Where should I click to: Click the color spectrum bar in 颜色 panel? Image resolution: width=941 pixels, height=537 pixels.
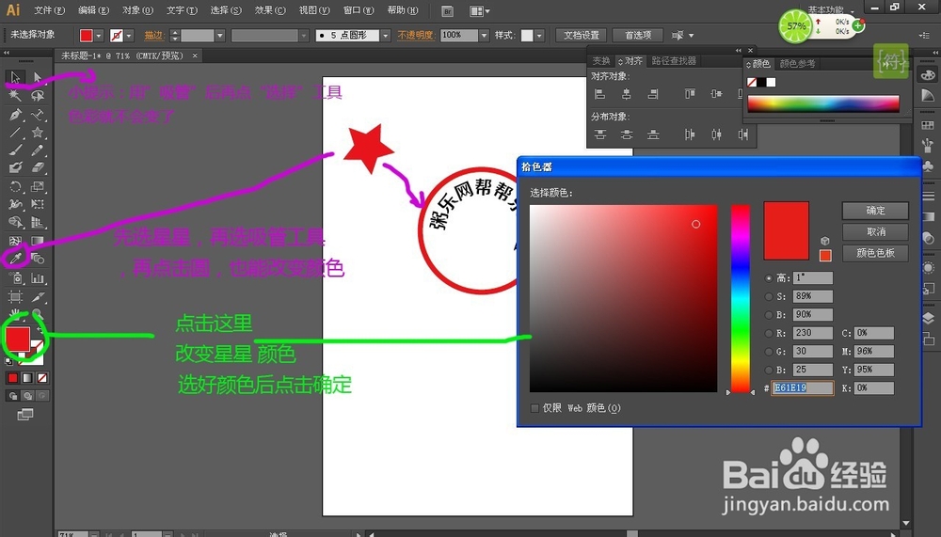(823, 103)
